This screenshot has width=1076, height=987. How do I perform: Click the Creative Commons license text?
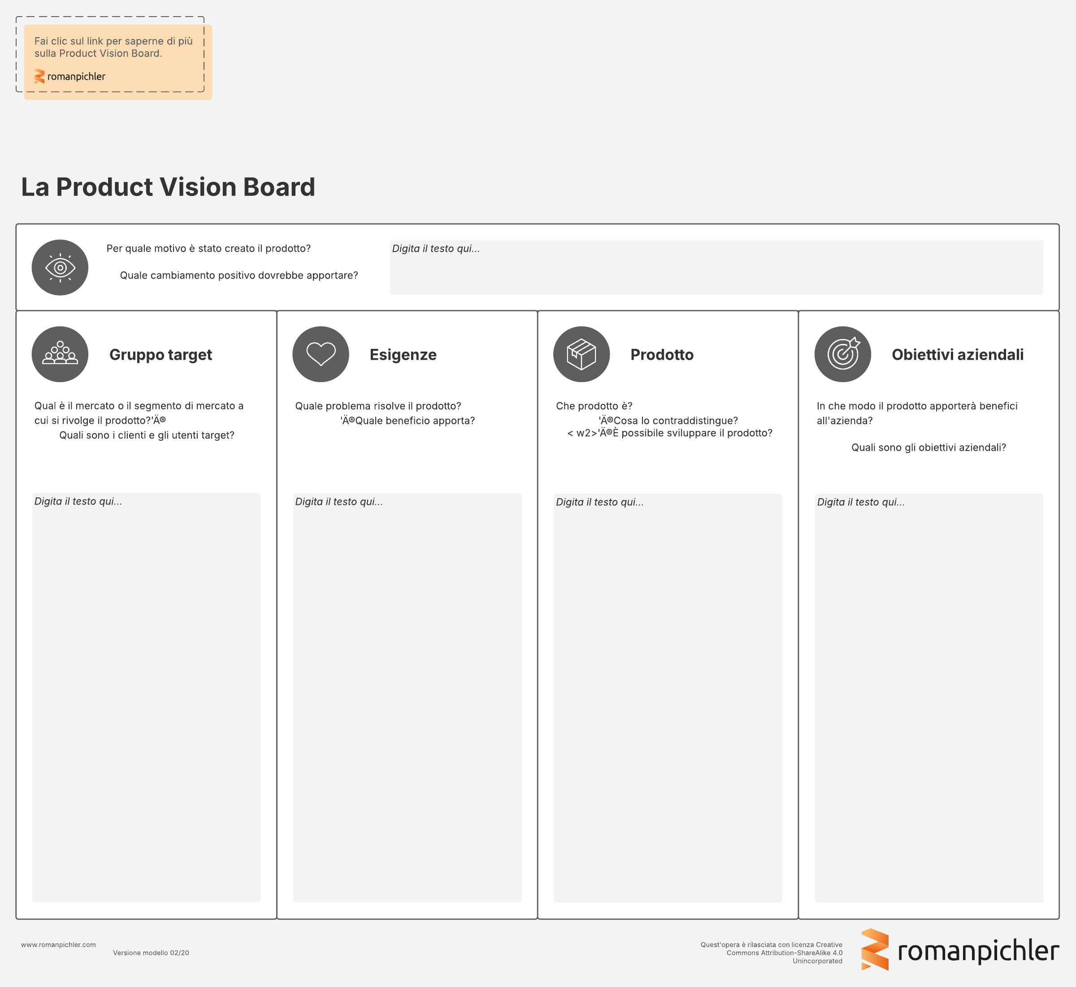click(x=772, y=953)
